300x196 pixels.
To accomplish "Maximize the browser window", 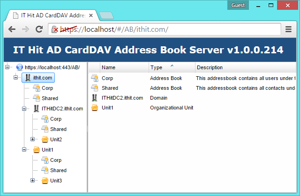I will (x=271, y=5).
